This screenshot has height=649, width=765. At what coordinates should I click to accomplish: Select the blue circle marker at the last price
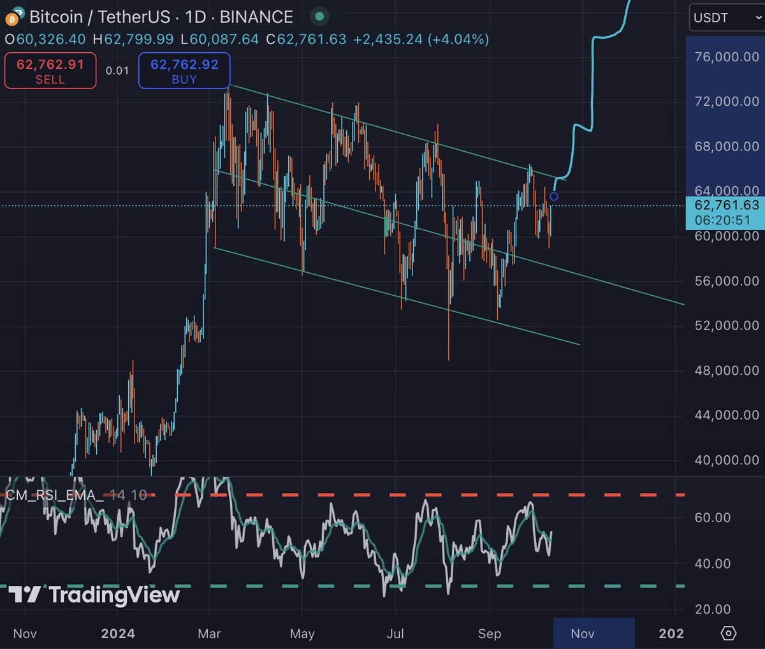pos(553,196)
